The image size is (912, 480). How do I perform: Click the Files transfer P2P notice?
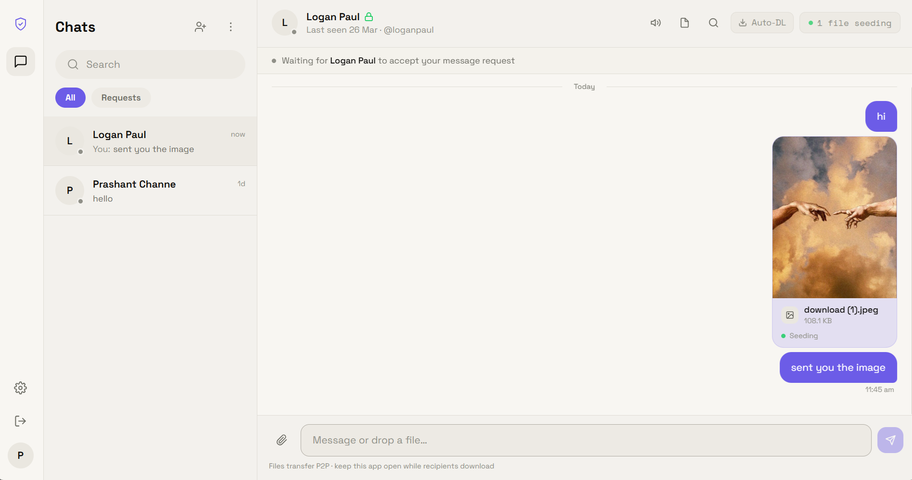[381, 466]
